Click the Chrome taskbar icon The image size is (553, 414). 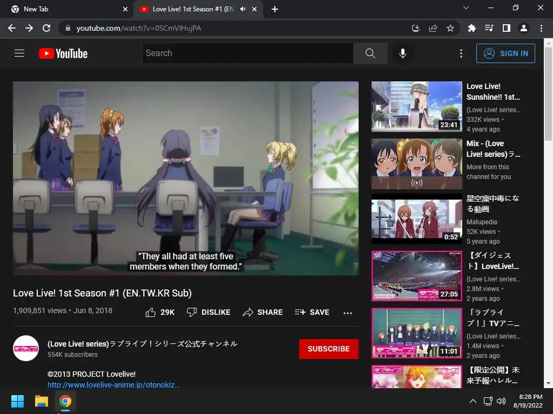pos(65,401)
